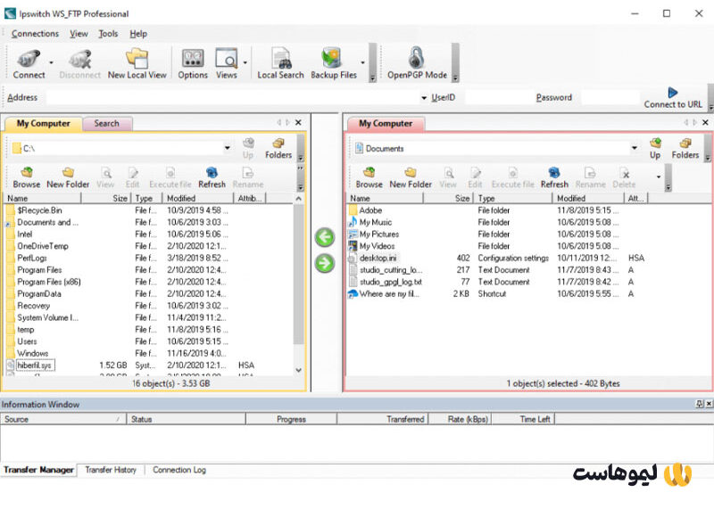Viewport: 714px width, 509px height.
Task: Select the hiberfil.sys file
Action: [x=34, y=365]
